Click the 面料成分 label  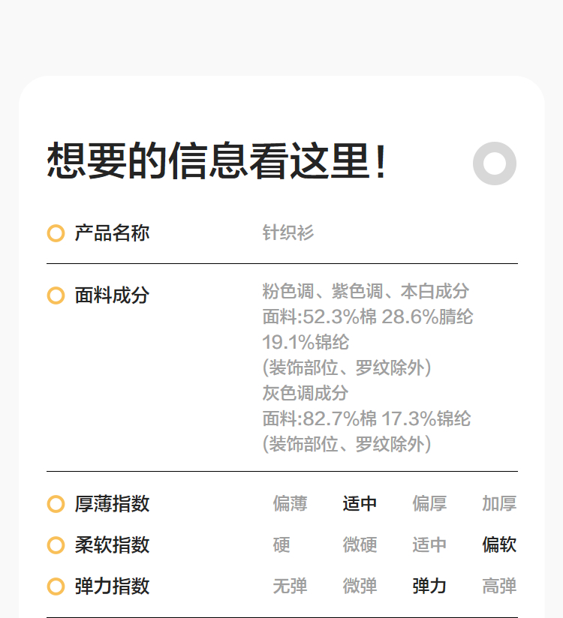(112, 295)
